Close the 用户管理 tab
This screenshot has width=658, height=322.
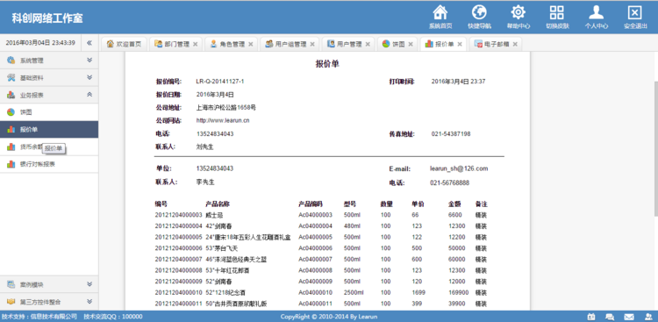368,44
